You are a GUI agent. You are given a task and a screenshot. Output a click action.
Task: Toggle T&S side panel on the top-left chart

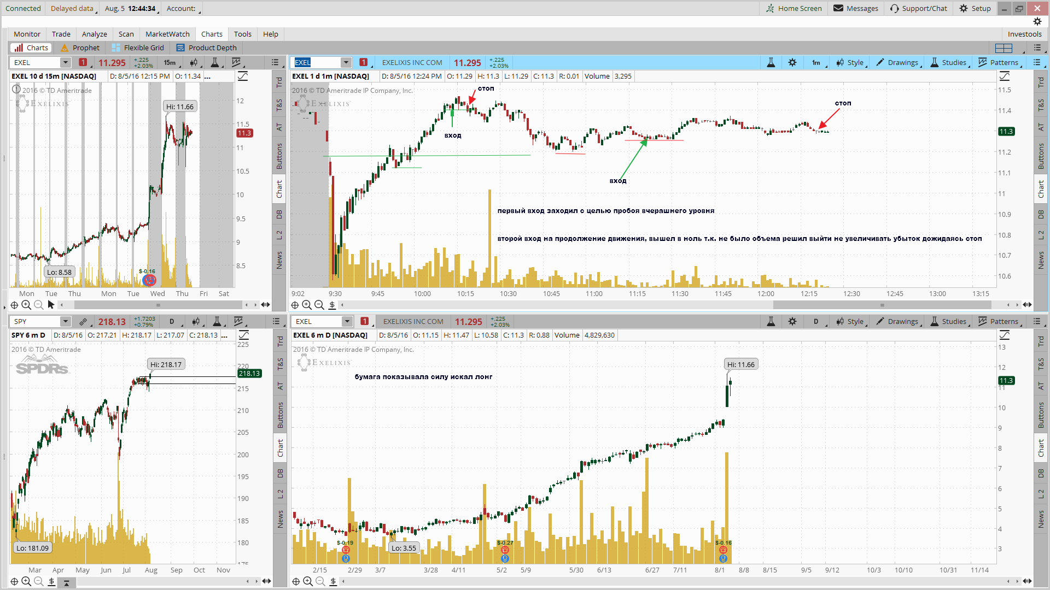pyautogui.click(x=279, y=105)
